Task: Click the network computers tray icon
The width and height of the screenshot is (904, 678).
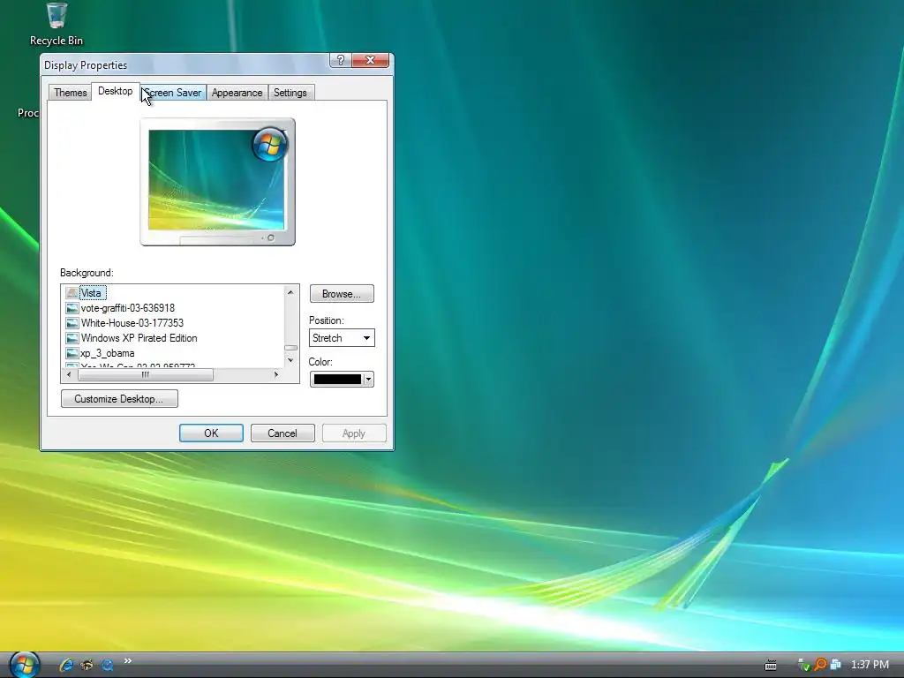Action: [835, 665]
